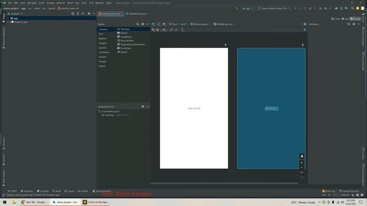Open API level dropdown in design toolbar

click(x=185, y=24)
